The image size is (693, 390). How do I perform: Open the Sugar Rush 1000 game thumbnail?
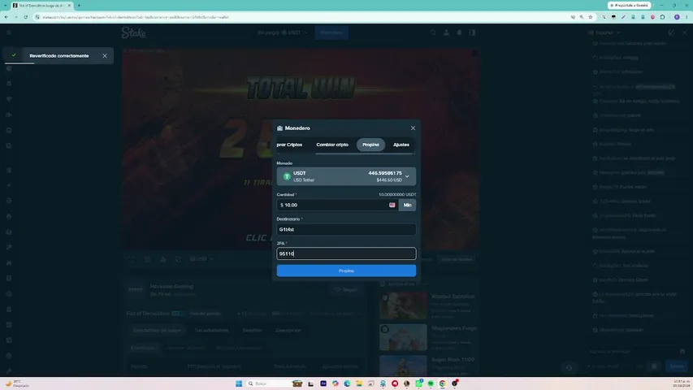click(x=403, y=366)
